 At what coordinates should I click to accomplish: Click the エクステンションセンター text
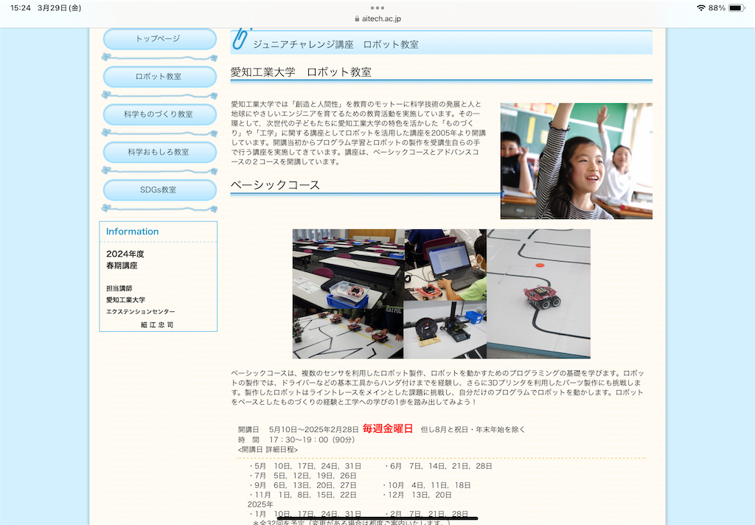(x=141, y=312)
